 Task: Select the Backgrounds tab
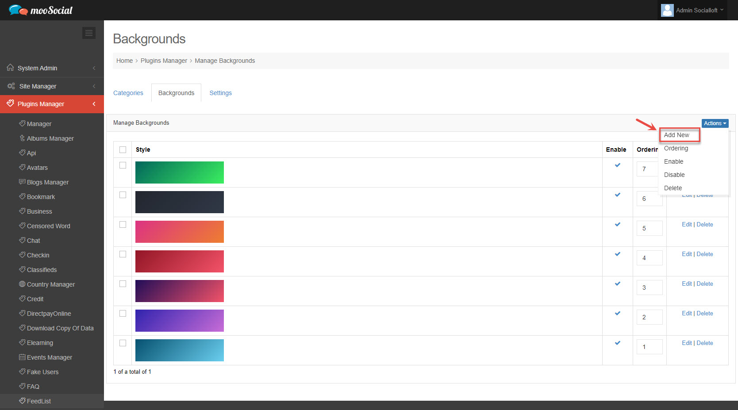176,93
